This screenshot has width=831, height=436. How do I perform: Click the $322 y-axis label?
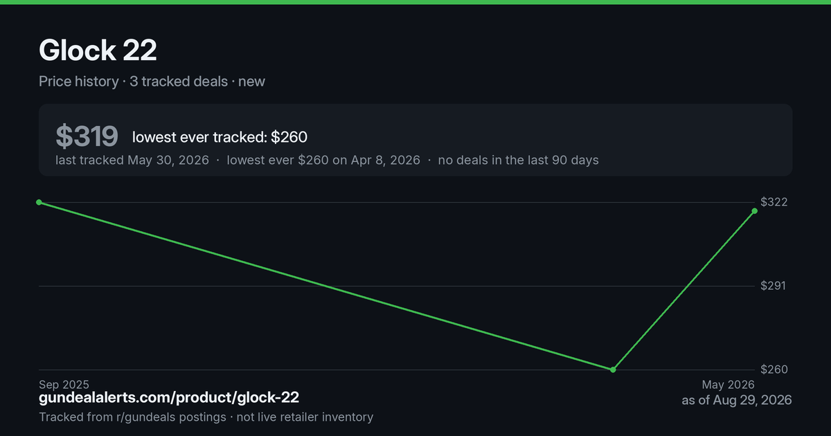(x=774, y=202)
